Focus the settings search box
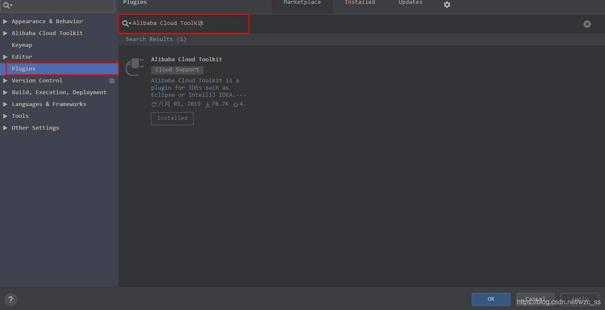Image resolution: width=605 pixels, height=310 pixels. click(x=58, y=5)
